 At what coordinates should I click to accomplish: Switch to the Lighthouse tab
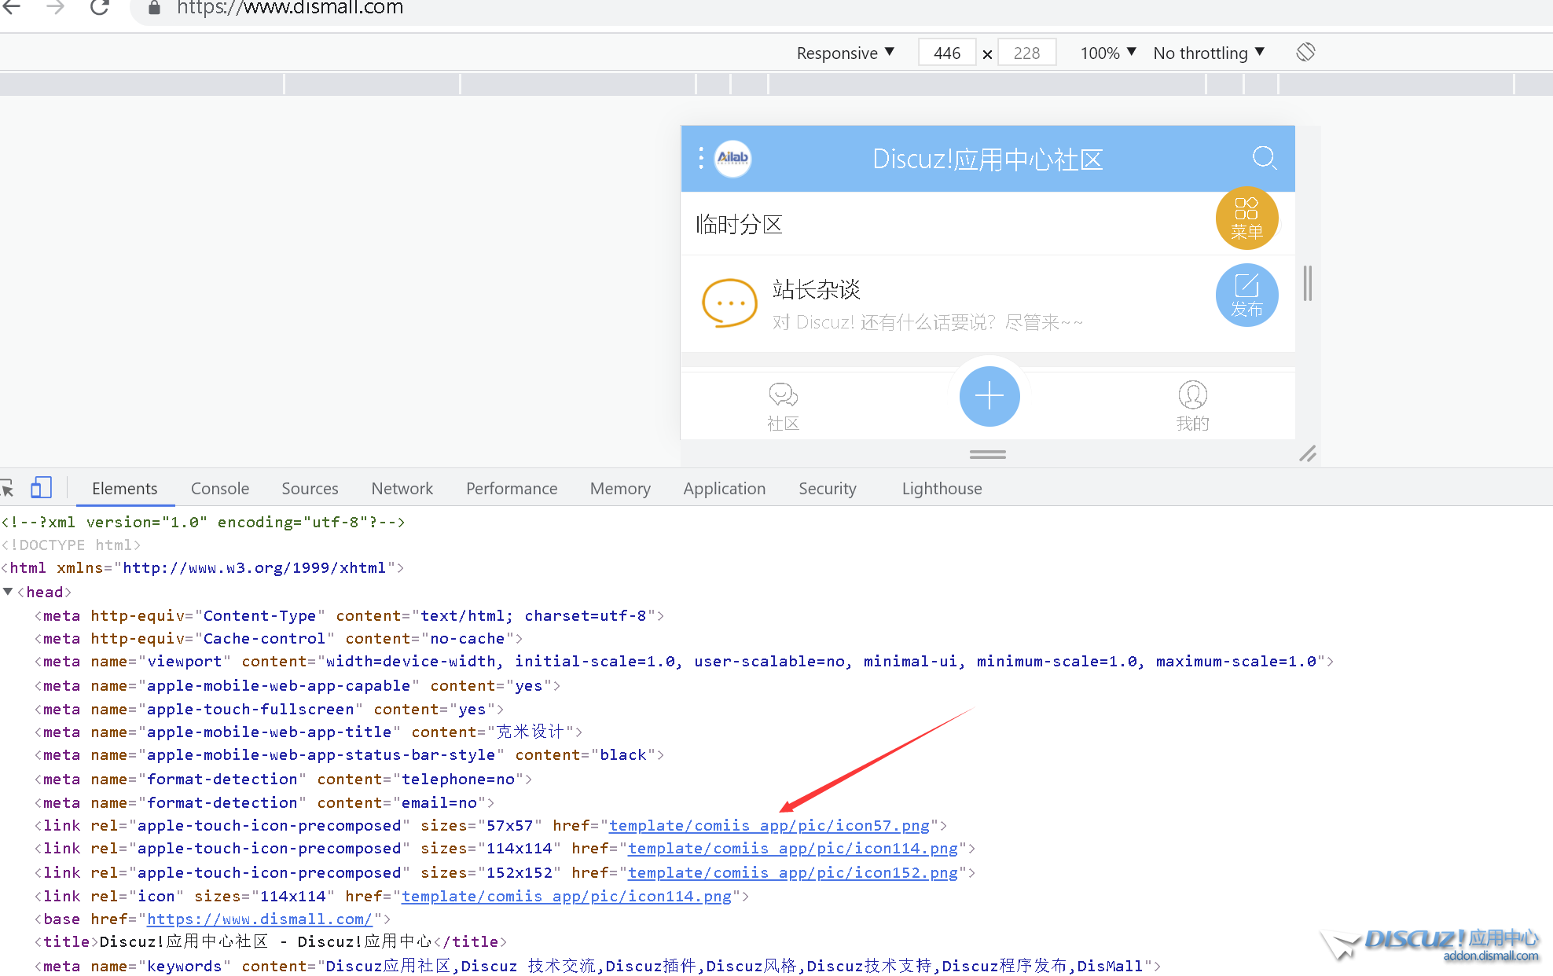click(x=942, y=488)
